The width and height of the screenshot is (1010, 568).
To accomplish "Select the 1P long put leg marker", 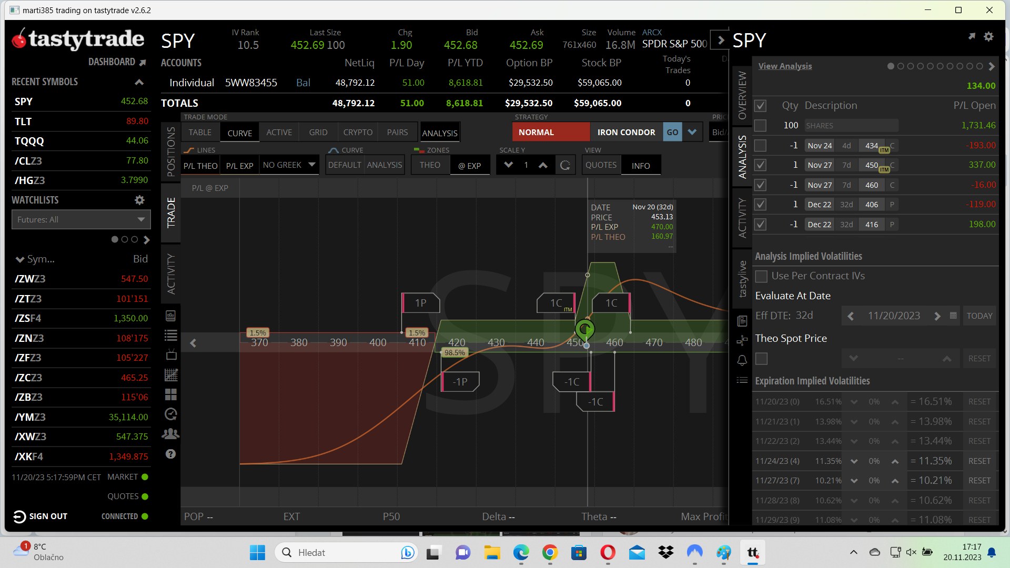I will (x=420, y=303).
